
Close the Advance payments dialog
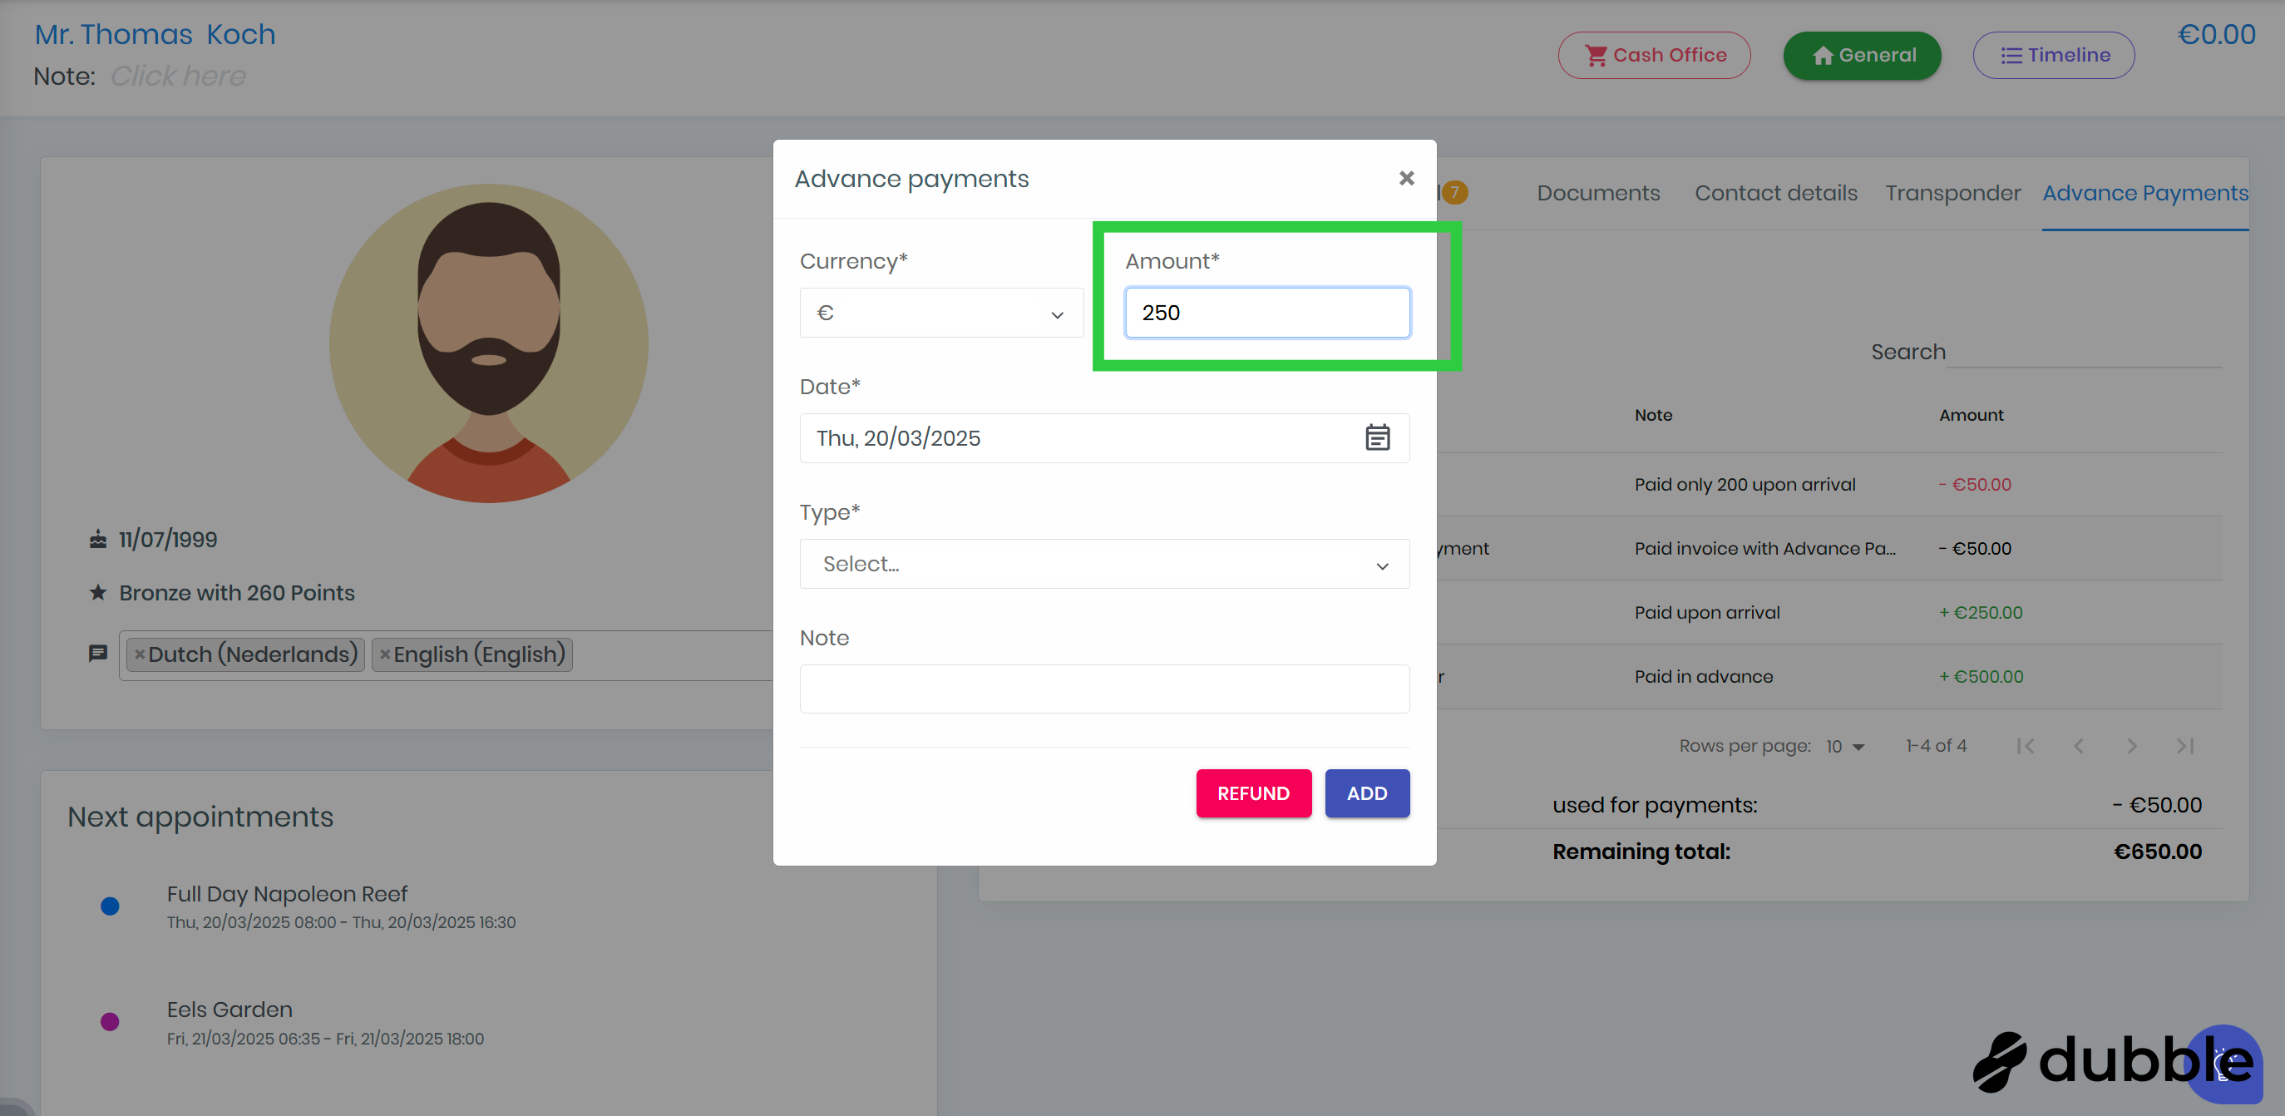(1406, 178)
